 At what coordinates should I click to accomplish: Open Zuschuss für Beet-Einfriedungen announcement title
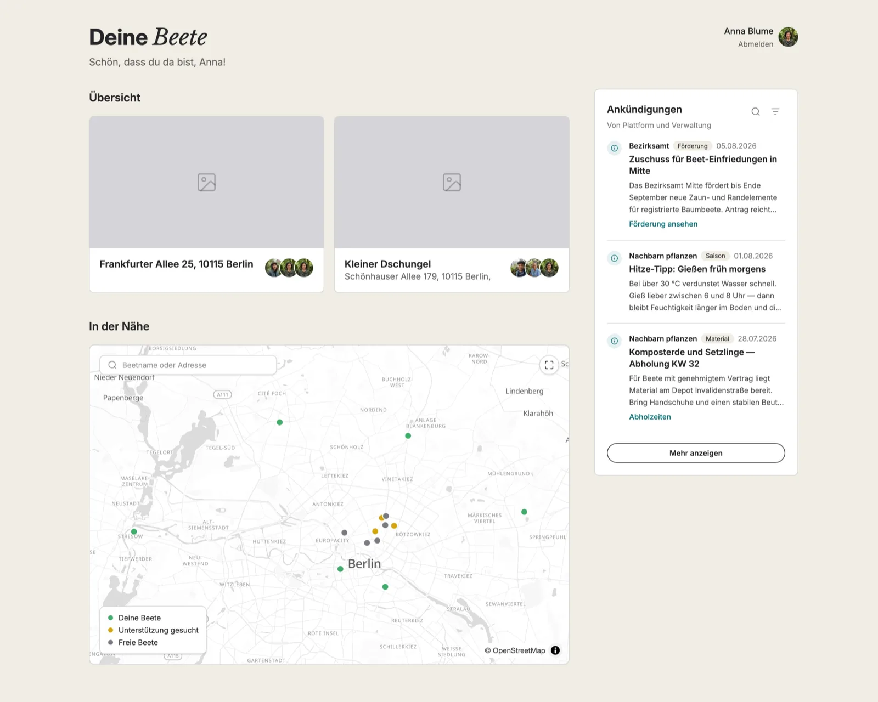tap(703, 165)
